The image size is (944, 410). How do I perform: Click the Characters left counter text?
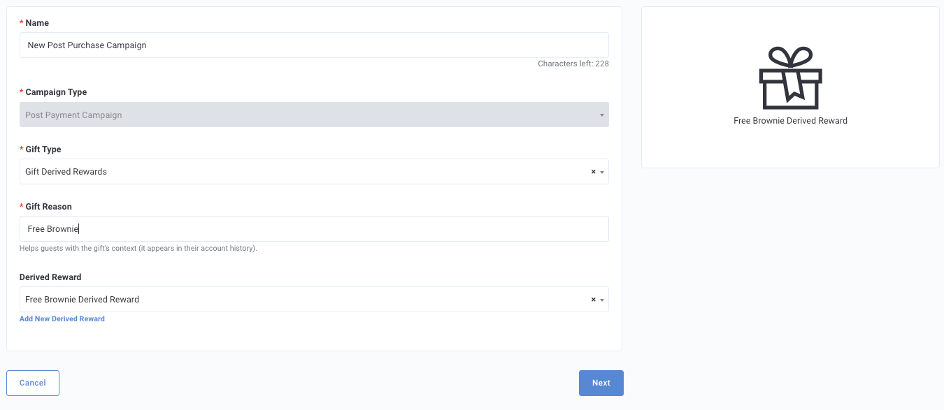click(x=573, y=64)
